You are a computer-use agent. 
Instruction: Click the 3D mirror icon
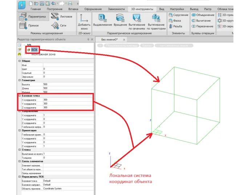click(x=219, y=26)
